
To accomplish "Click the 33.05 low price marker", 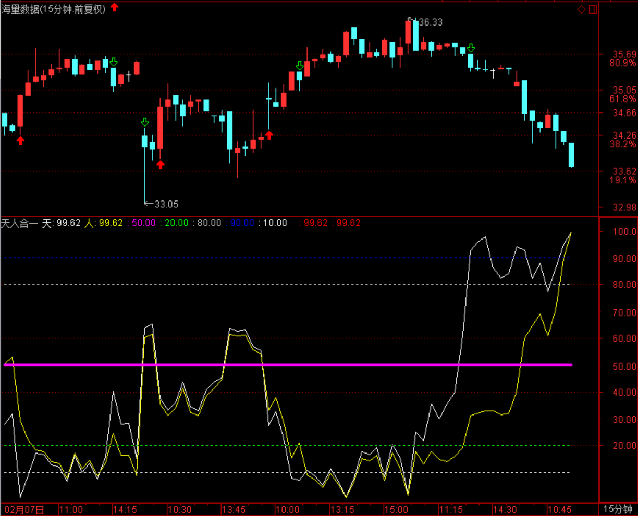I will coord(166,204).
